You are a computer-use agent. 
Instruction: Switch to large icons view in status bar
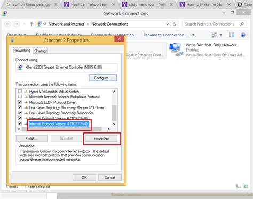(x=246, y=186)
